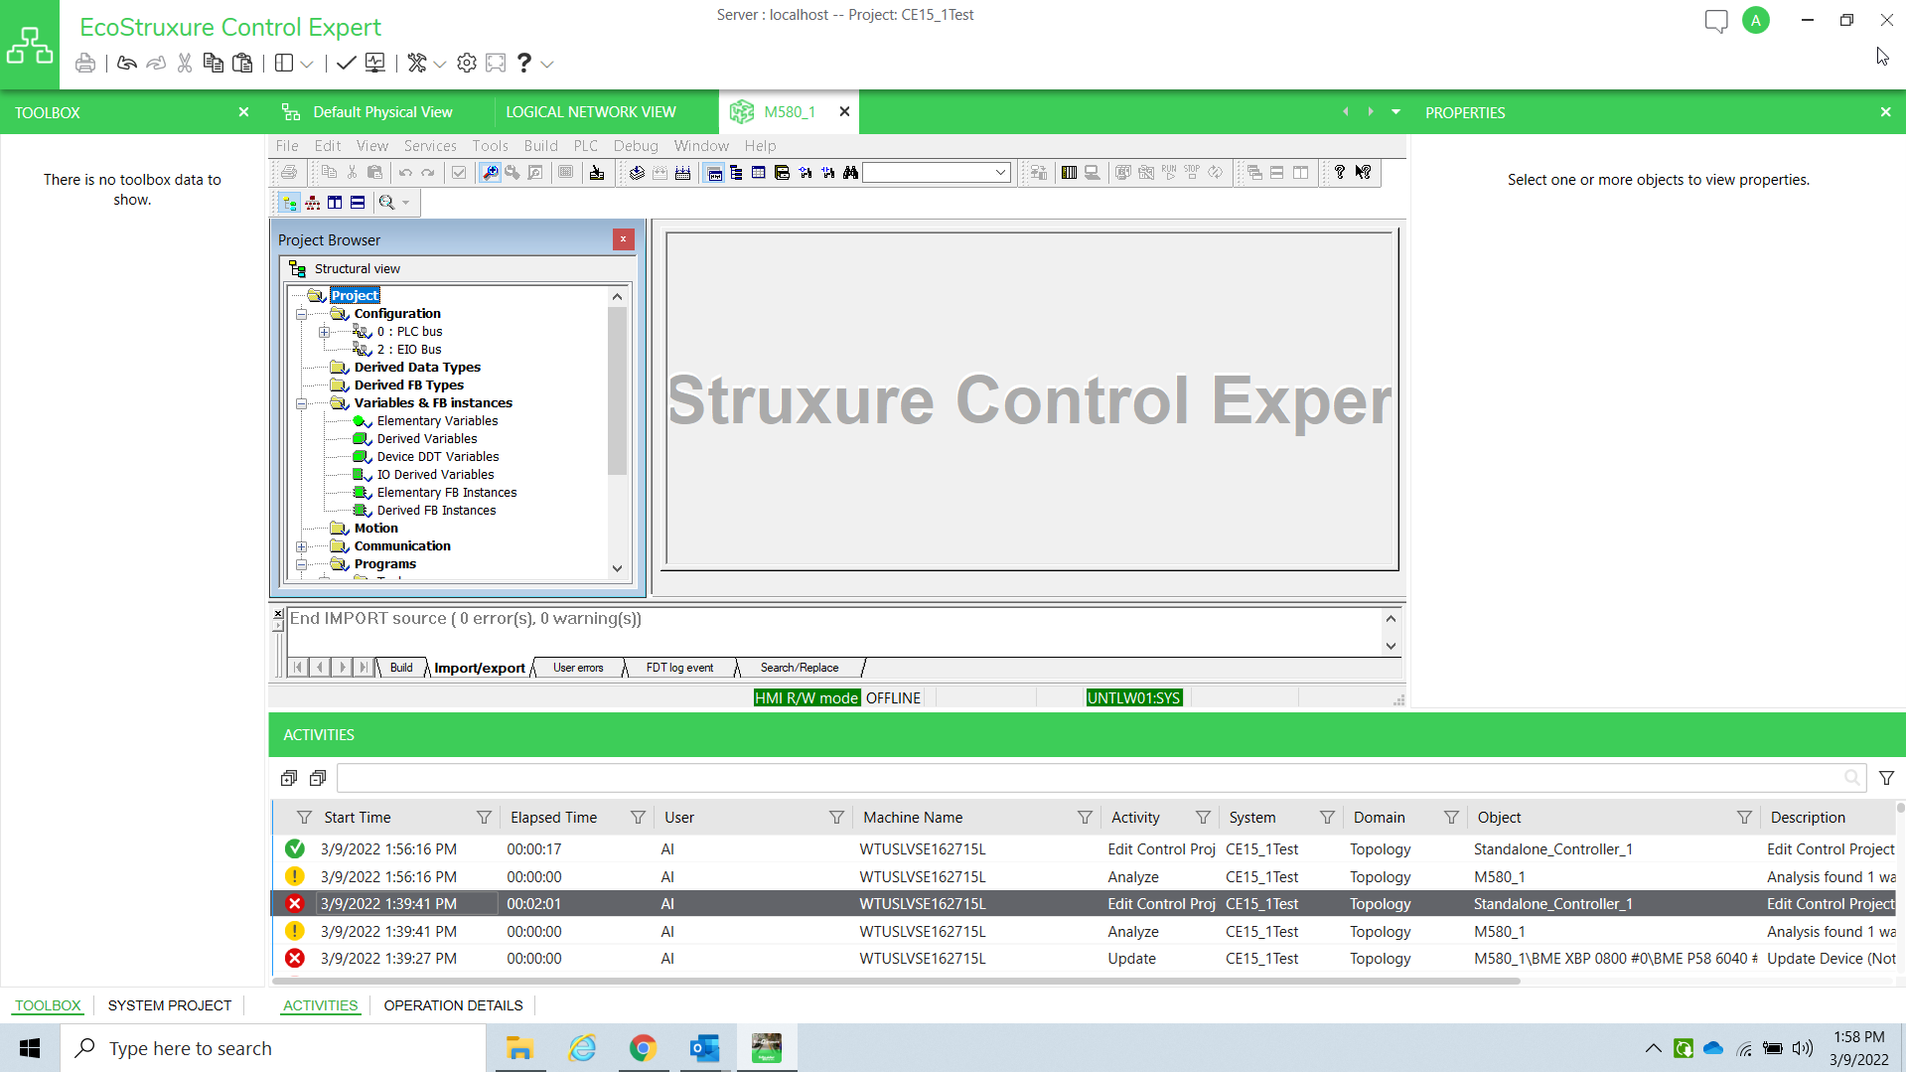Click the vertical split view icon

(335, 203)
